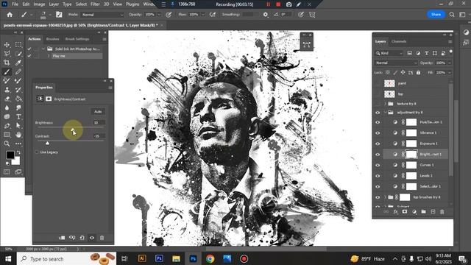Add layer style fx icon in Layers panel
The height and width of the screenshot is (265, 471).
click(x=396, y=212)
